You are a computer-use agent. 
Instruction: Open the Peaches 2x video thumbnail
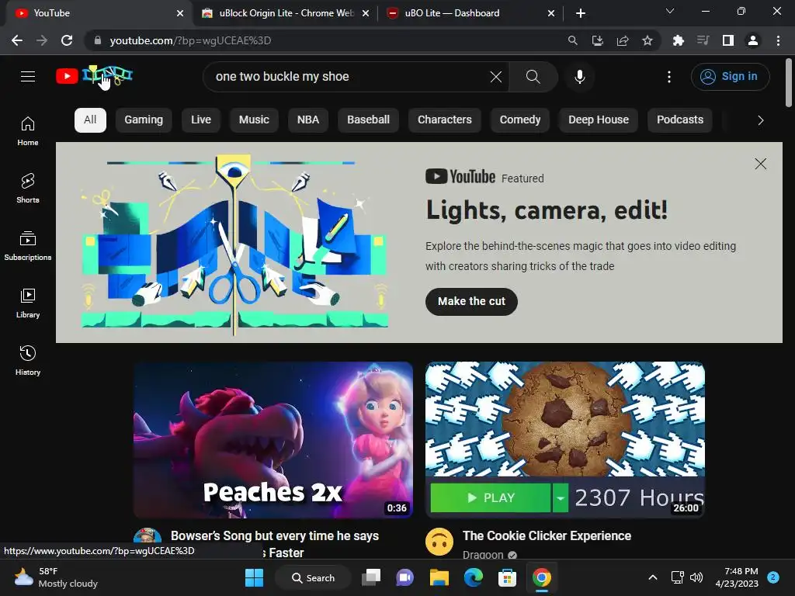273,440
